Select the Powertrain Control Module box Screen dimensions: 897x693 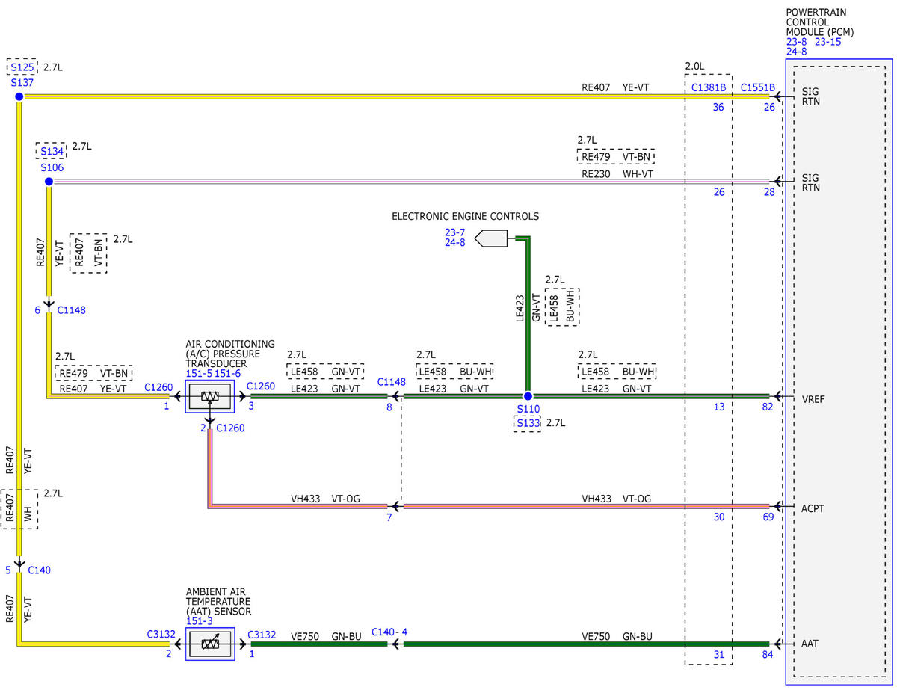[x=836, y=372]
